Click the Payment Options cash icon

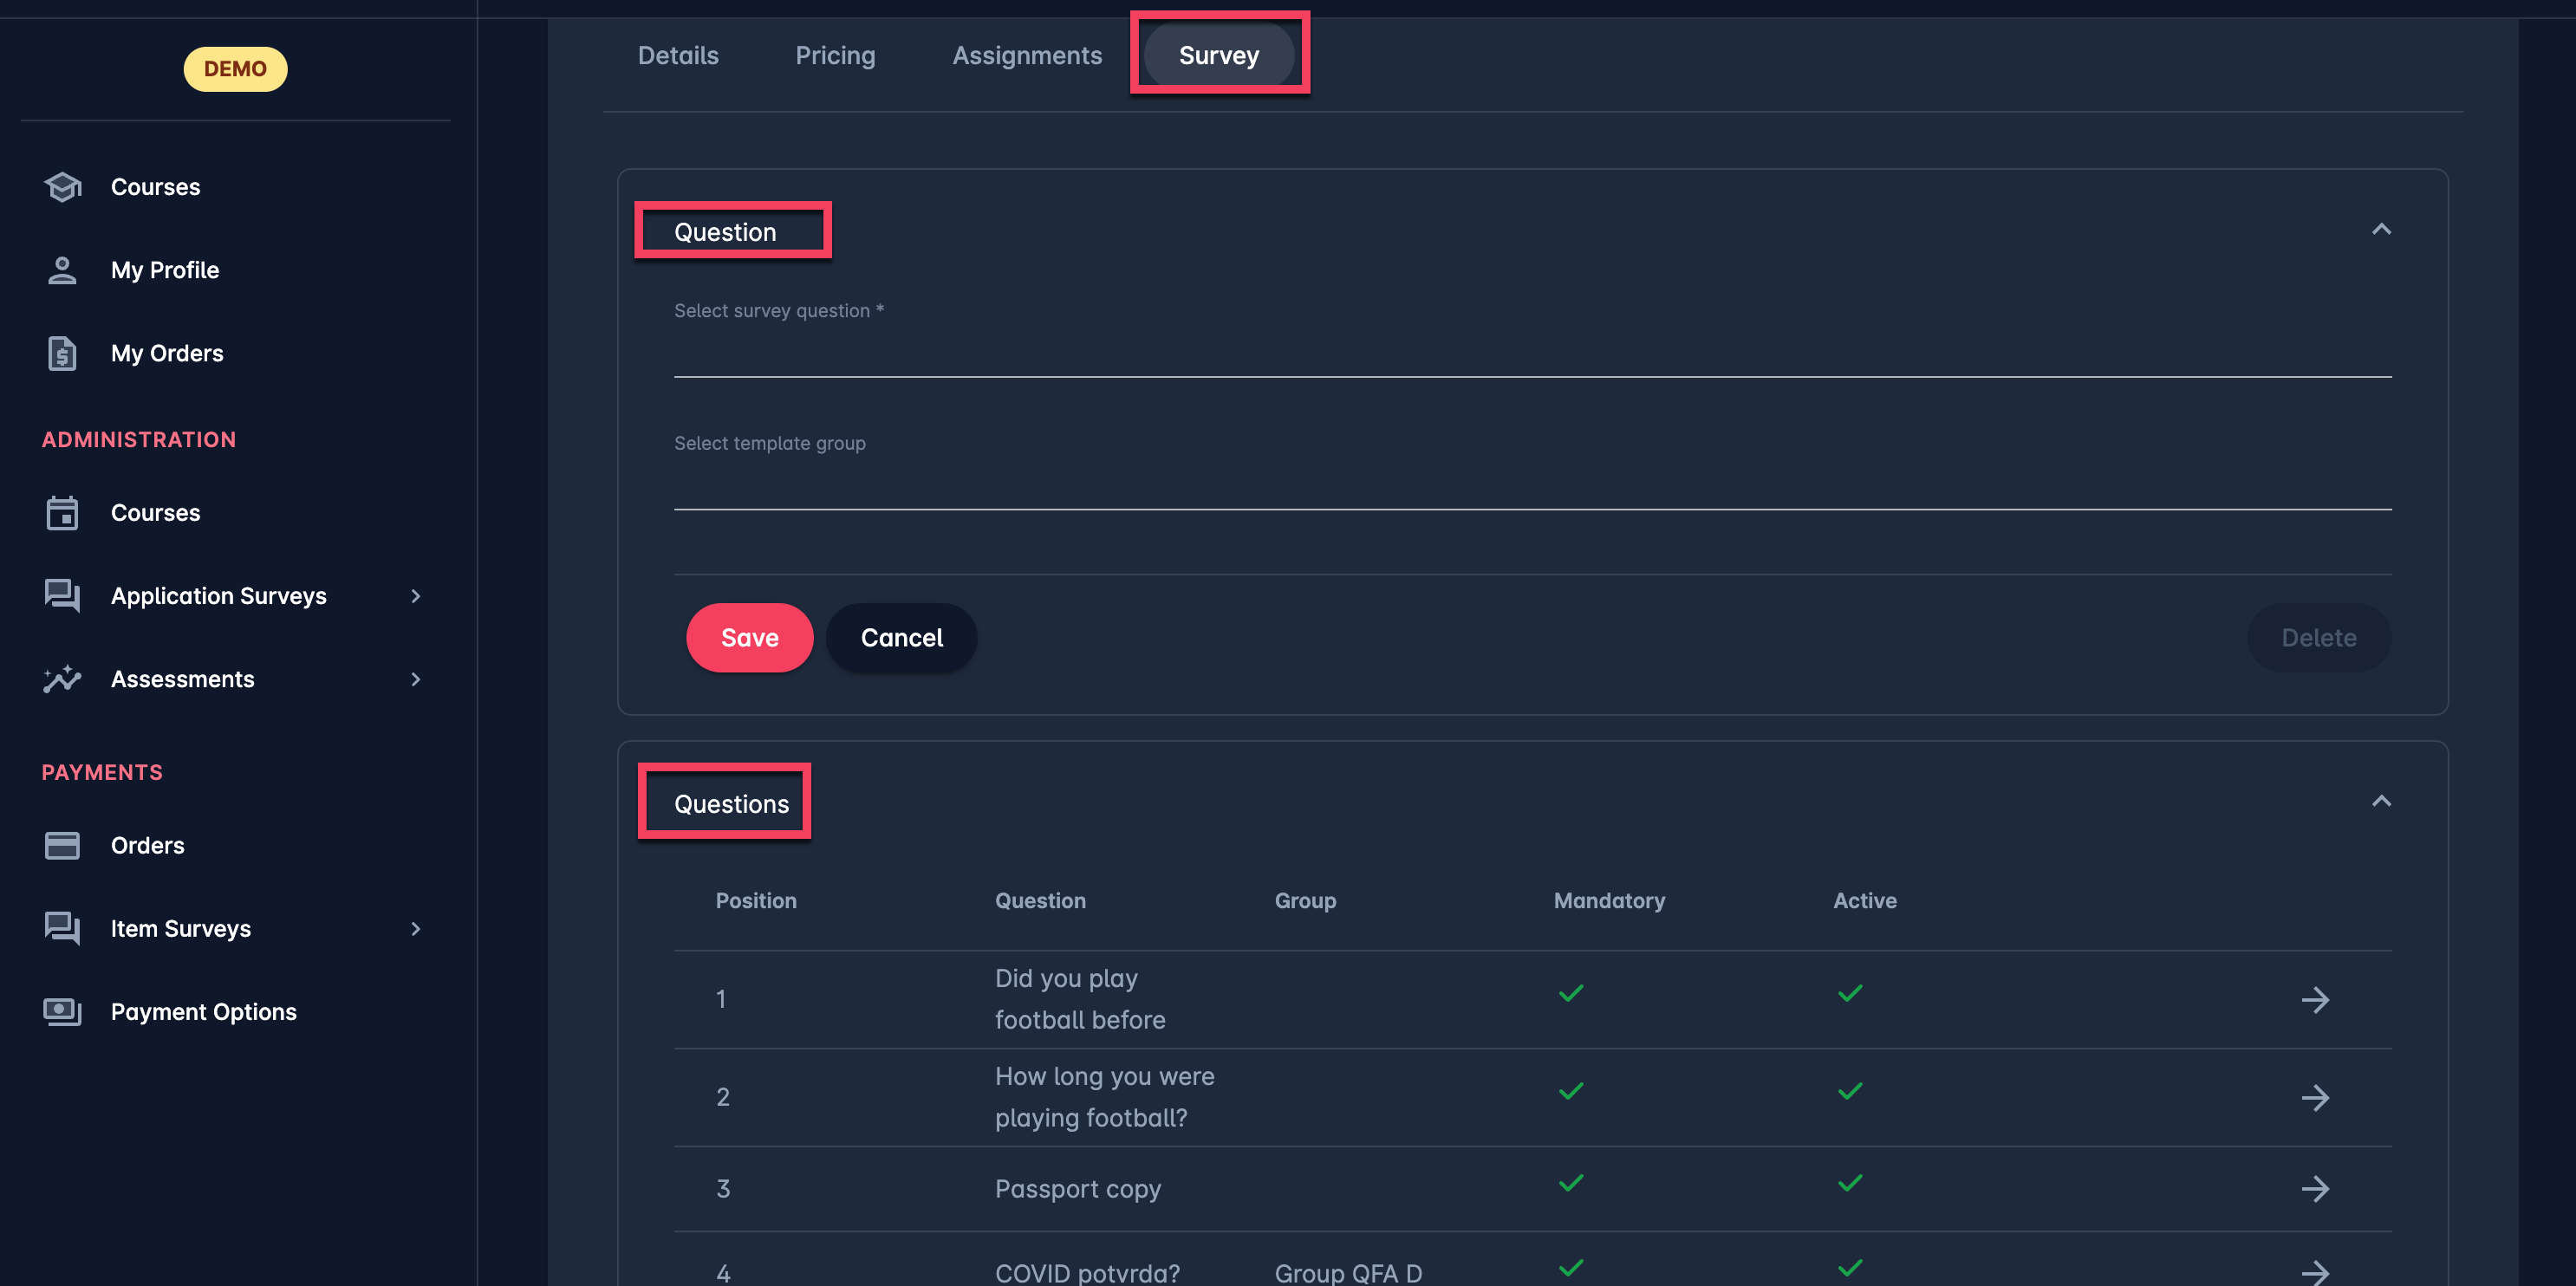62,1012
